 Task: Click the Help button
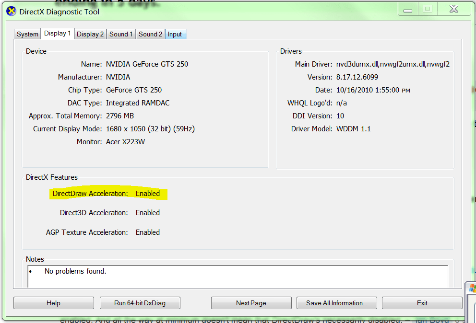pos(53,303)
